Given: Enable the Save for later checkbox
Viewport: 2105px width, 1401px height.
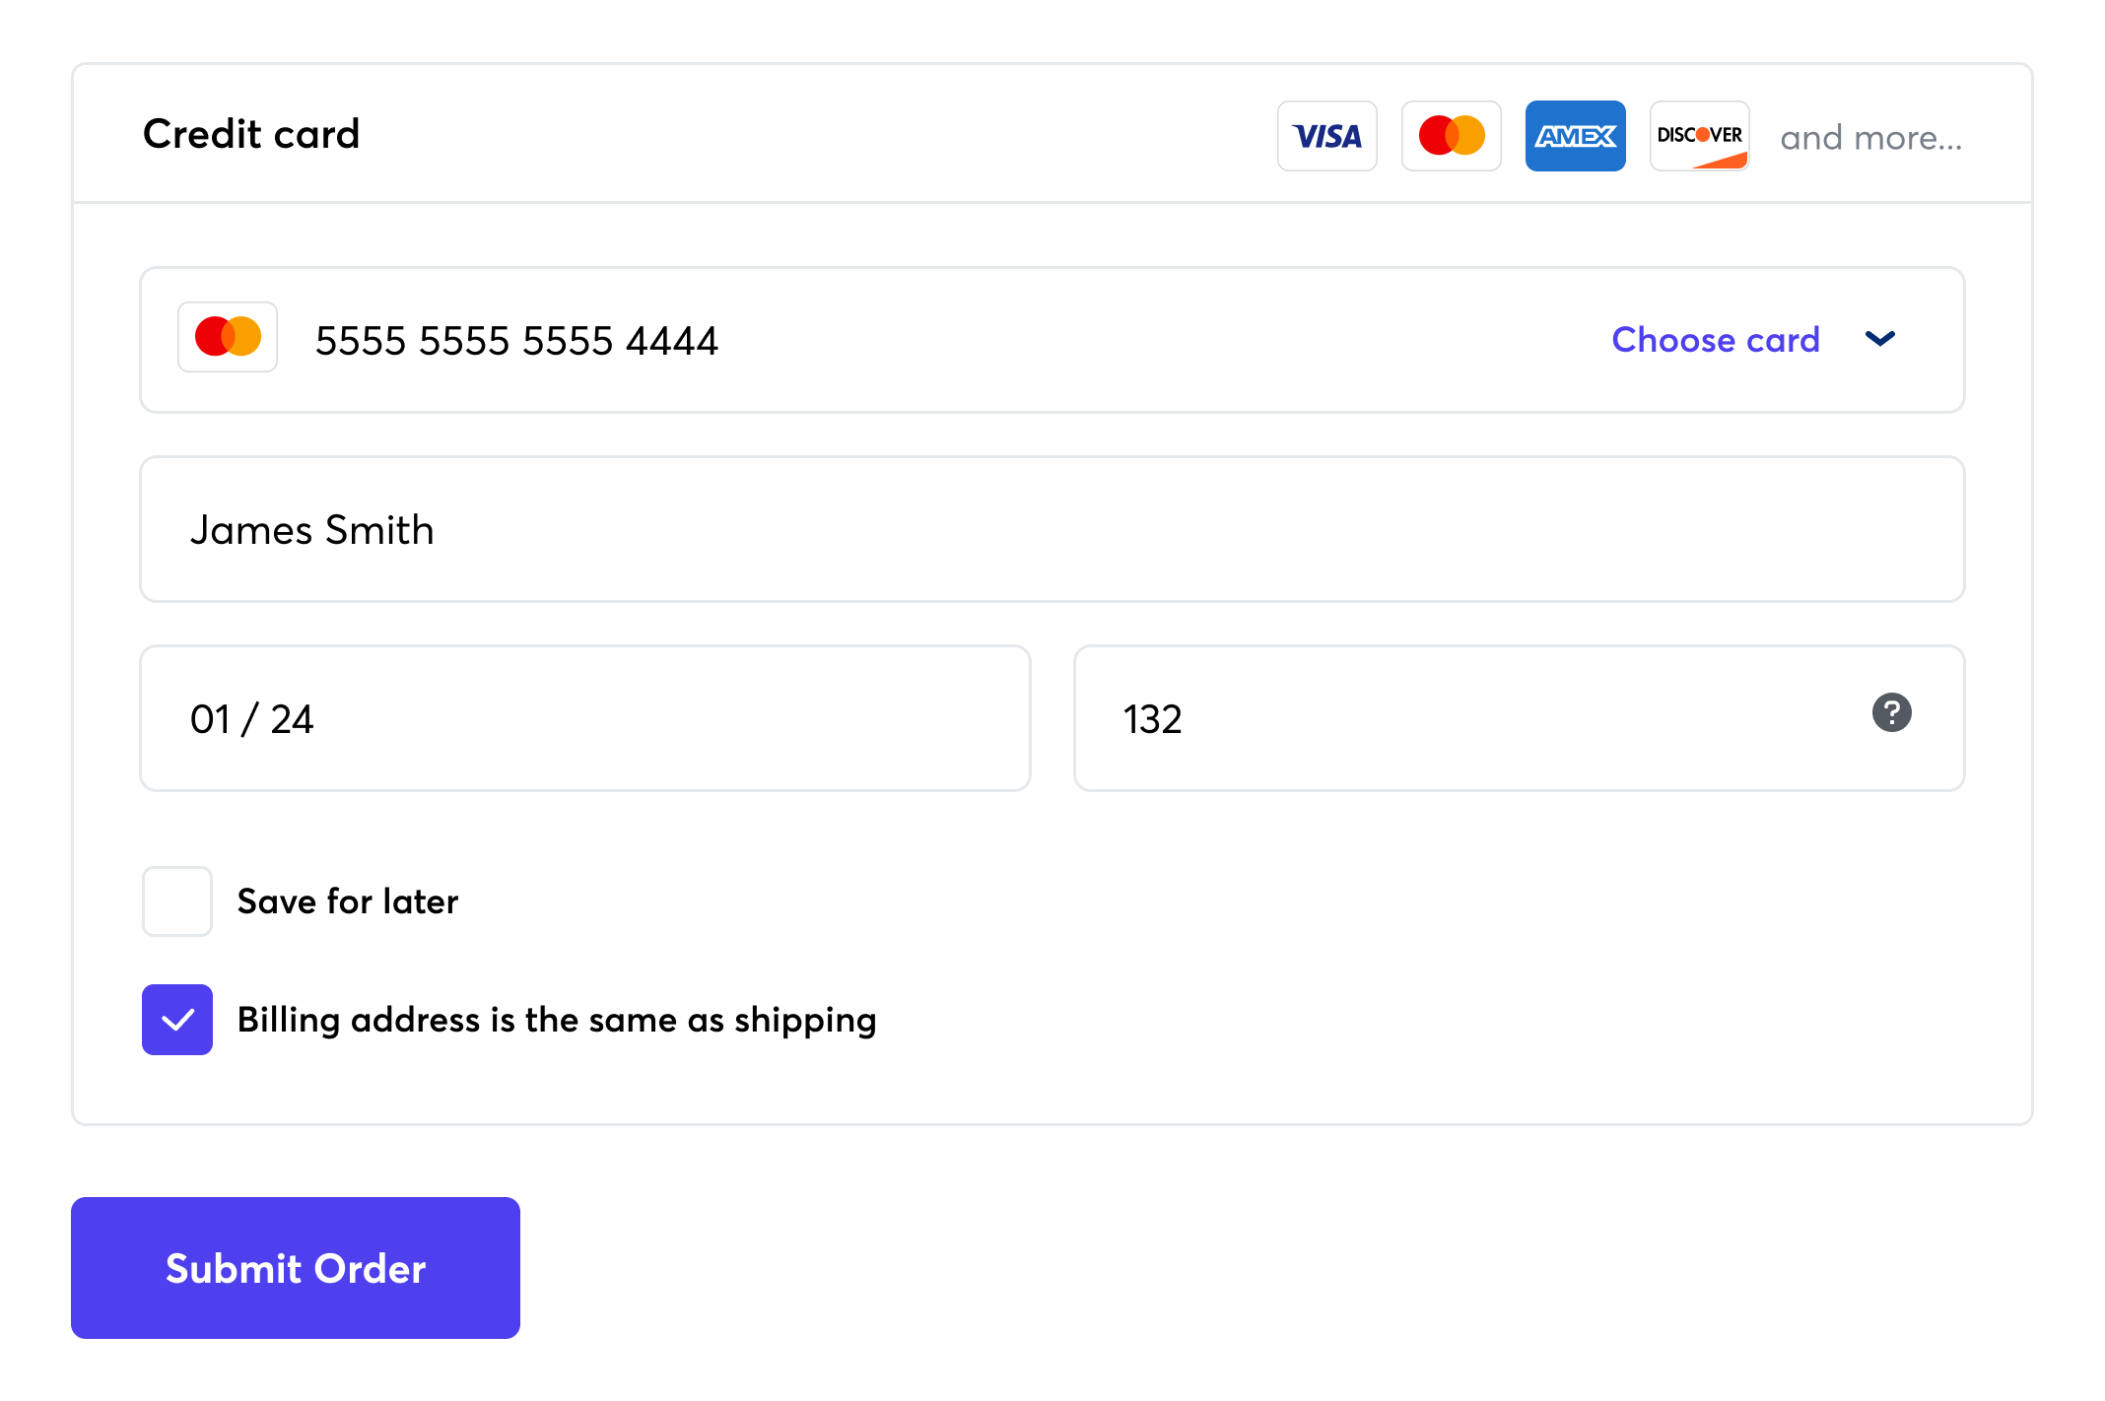Looking at the screenshot, I should pyautogui.click(x=176, y=901).
